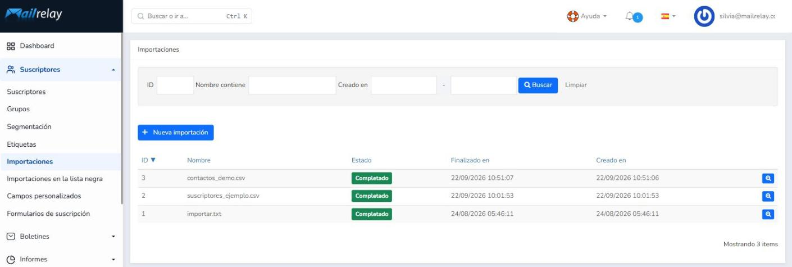Click finalizado date 22/09/2026 10:51:07

tap(483, 178)
